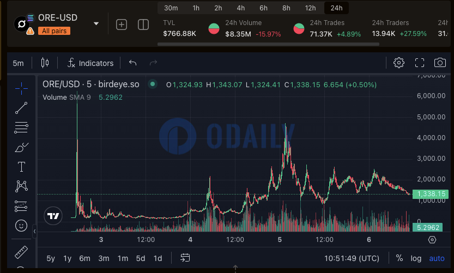Image resolution: width=454 pixels, height=273 pixels.
Task: Click the horizontal stats scrollbar
Action: (268, 44)
